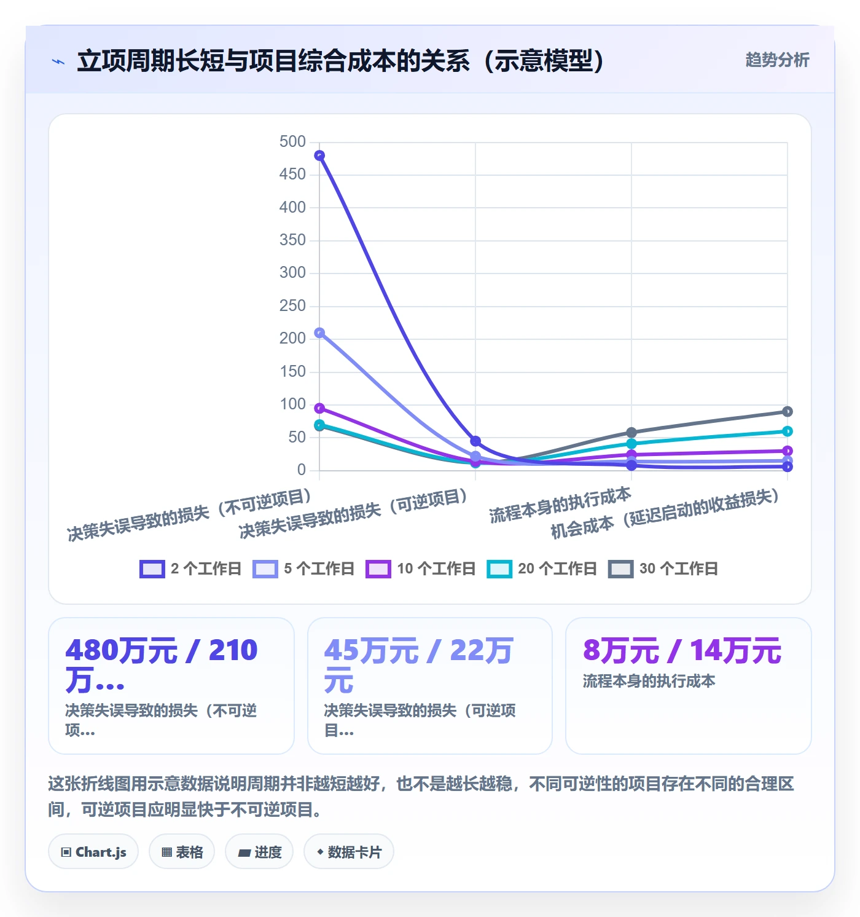Click the y-axis value 500
Viewport: 860px width, 917px height.
[x=292, y=142]
